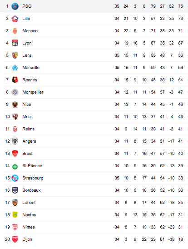This screenshot has width=188, height=249.
Task: Select the Dijon row at bottom
Action: (96, 239)
